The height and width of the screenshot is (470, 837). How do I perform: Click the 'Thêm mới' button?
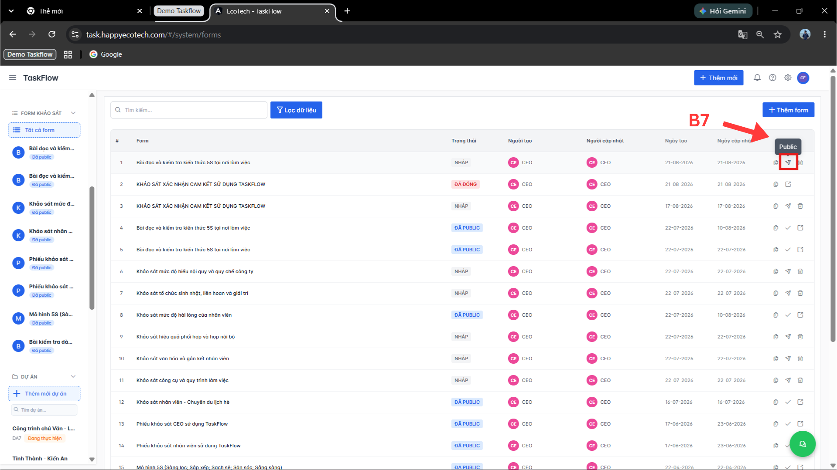pos(718,78)
